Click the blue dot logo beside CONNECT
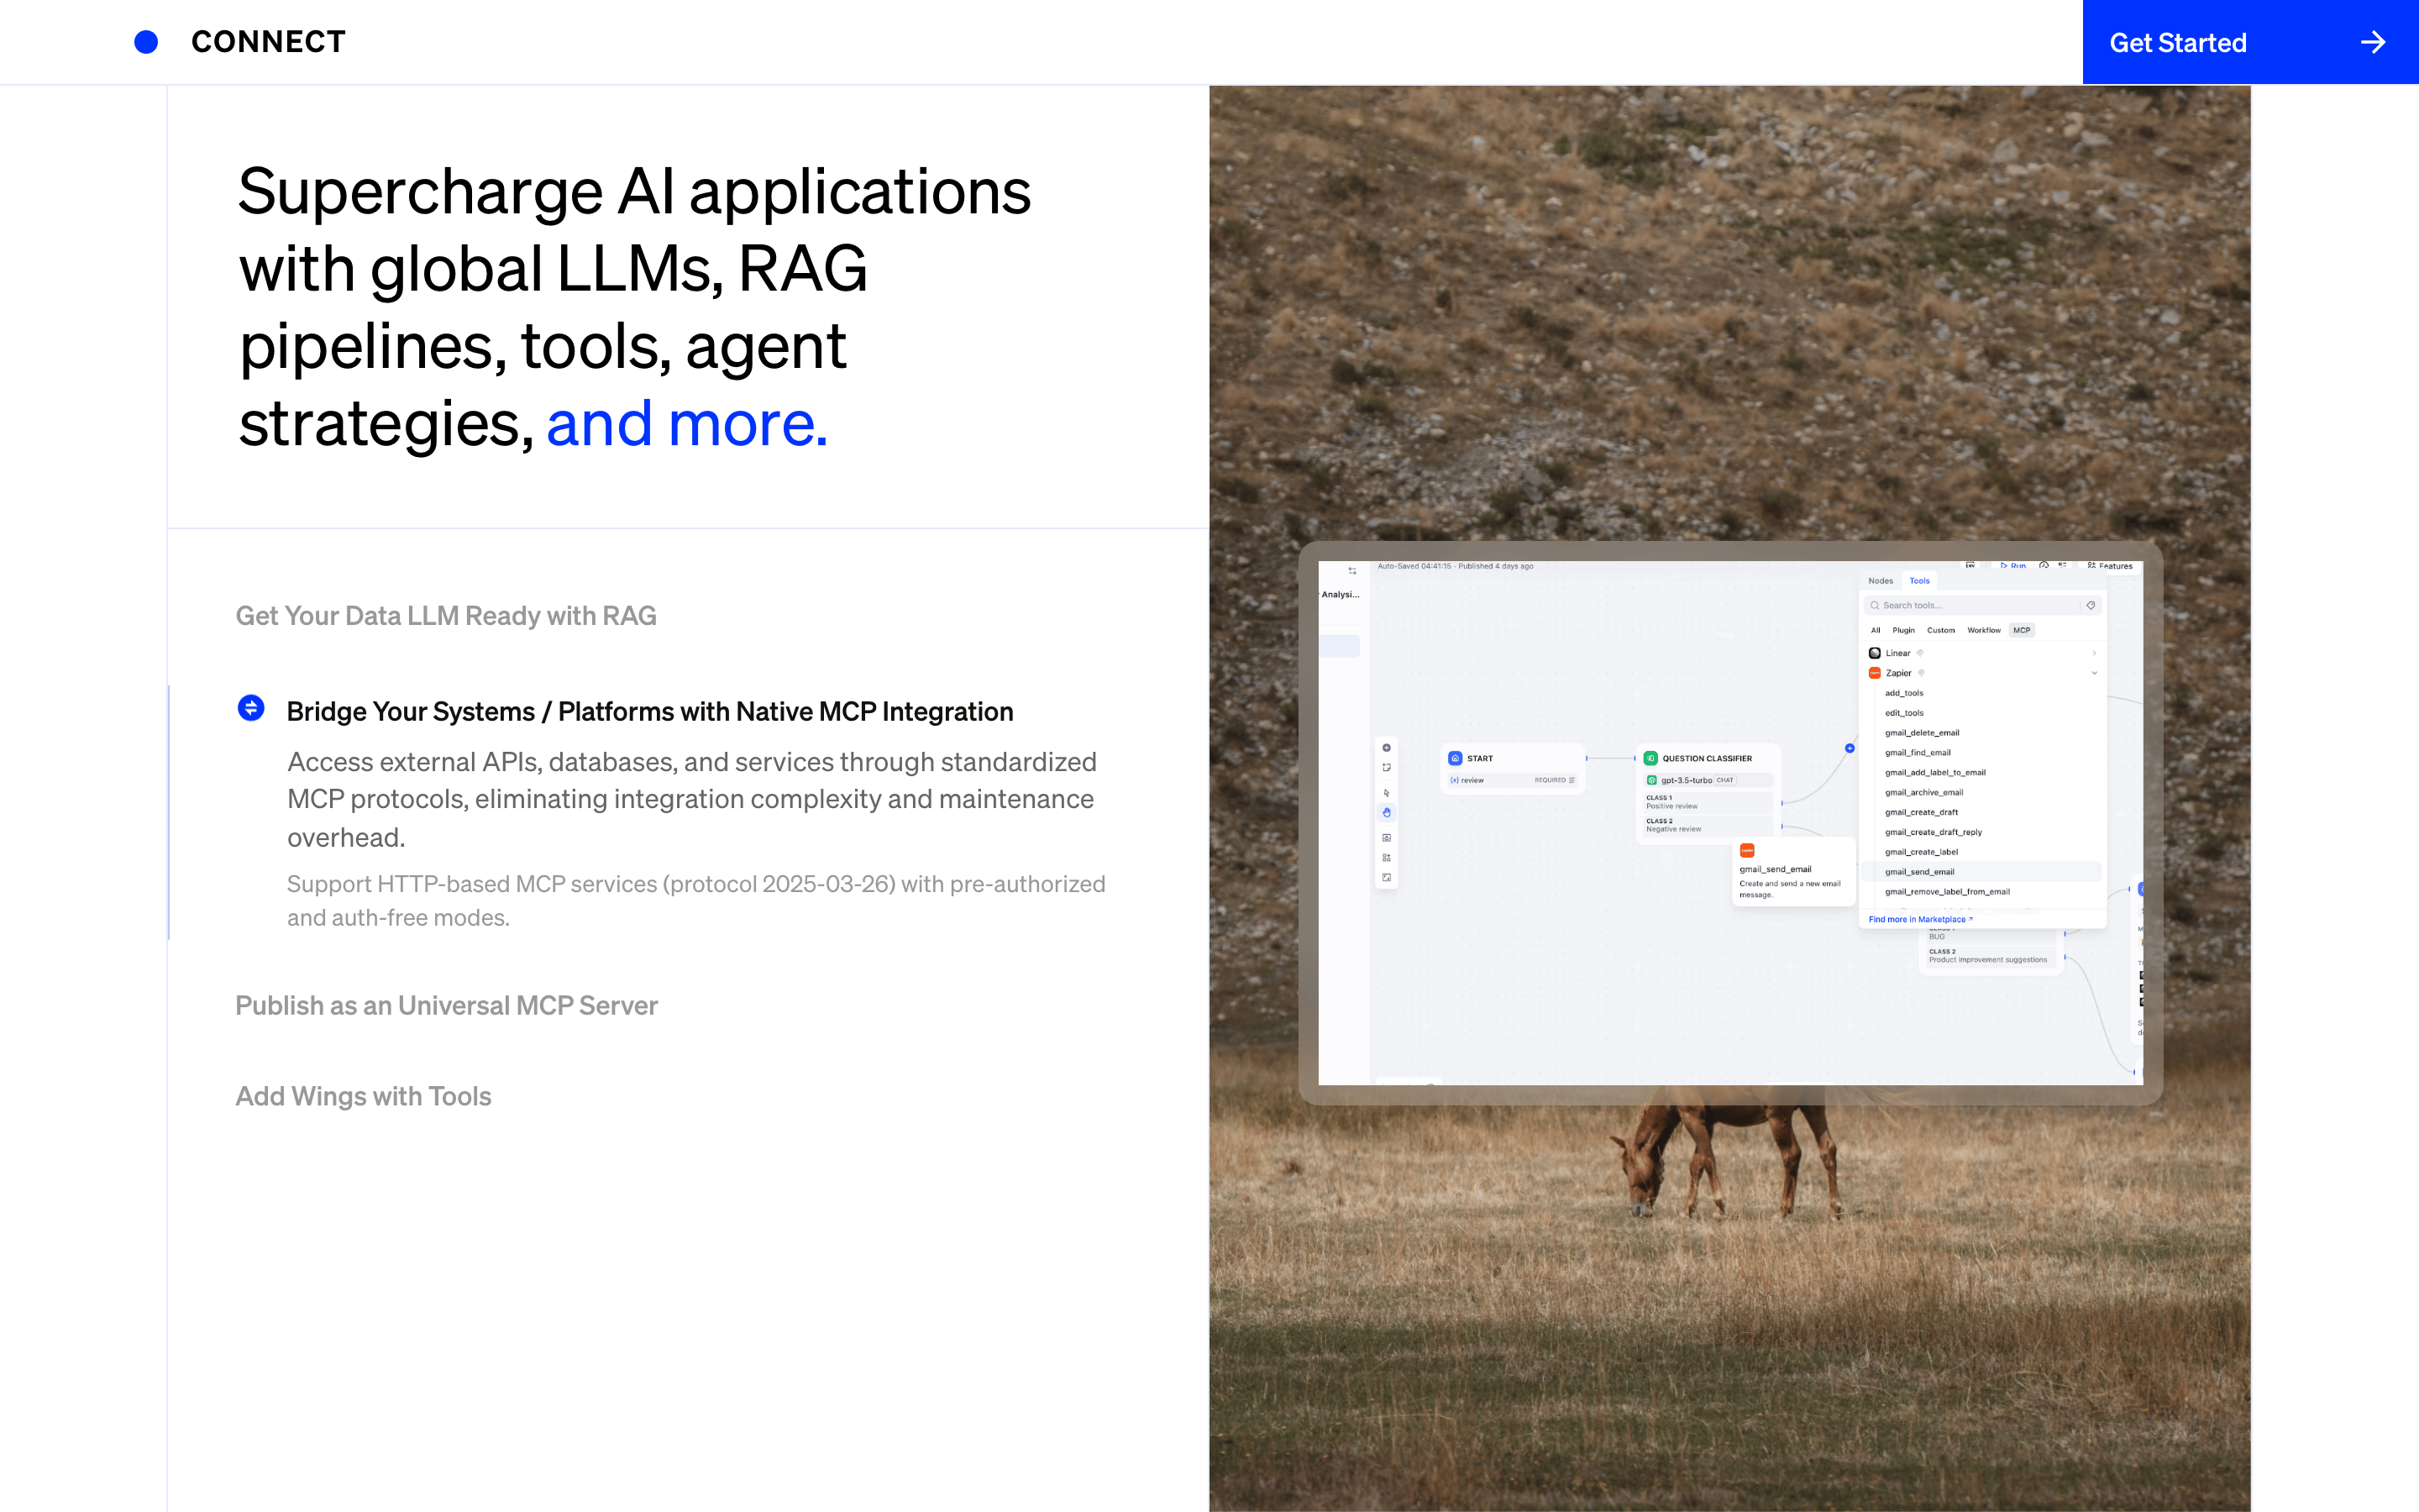The height and width of the screenshot is (1512, 2419). pos(146,42)
